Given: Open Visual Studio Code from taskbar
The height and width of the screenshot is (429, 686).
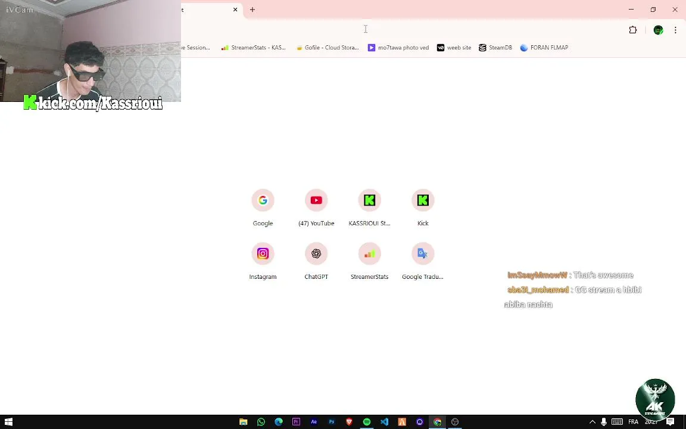Looking at the screenshot, I should point(384,422).
